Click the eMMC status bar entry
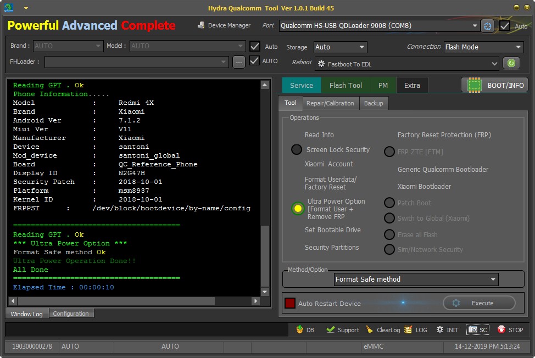 (373, 346)
